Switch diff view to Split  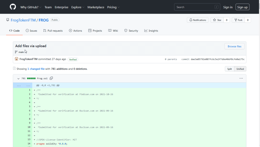(230, 69)
